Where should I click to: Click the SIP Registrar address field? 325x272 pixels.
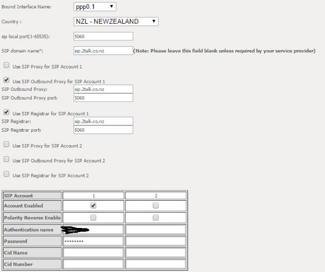(103, 121)
